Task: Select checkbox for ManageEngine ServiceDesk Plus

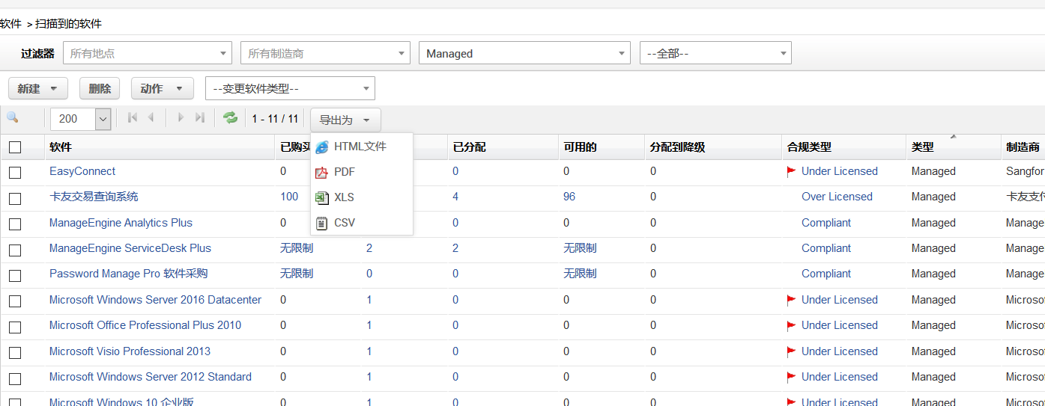Action: 15,250
